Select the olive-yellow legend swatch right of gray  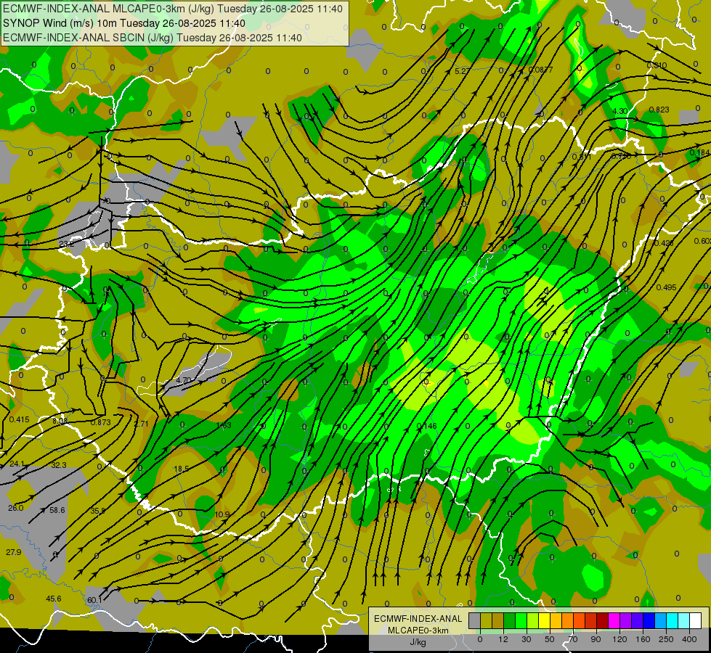click(486, 620)
